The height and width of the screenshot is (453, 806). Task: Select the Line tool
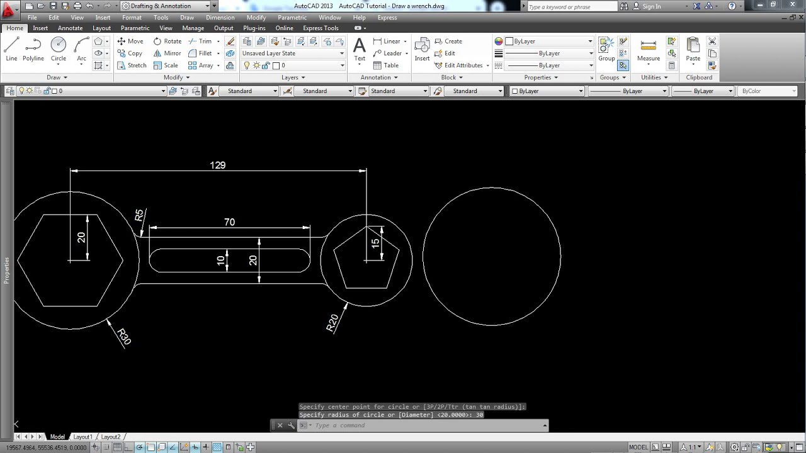pyautogui.click(x=11, y=50)
